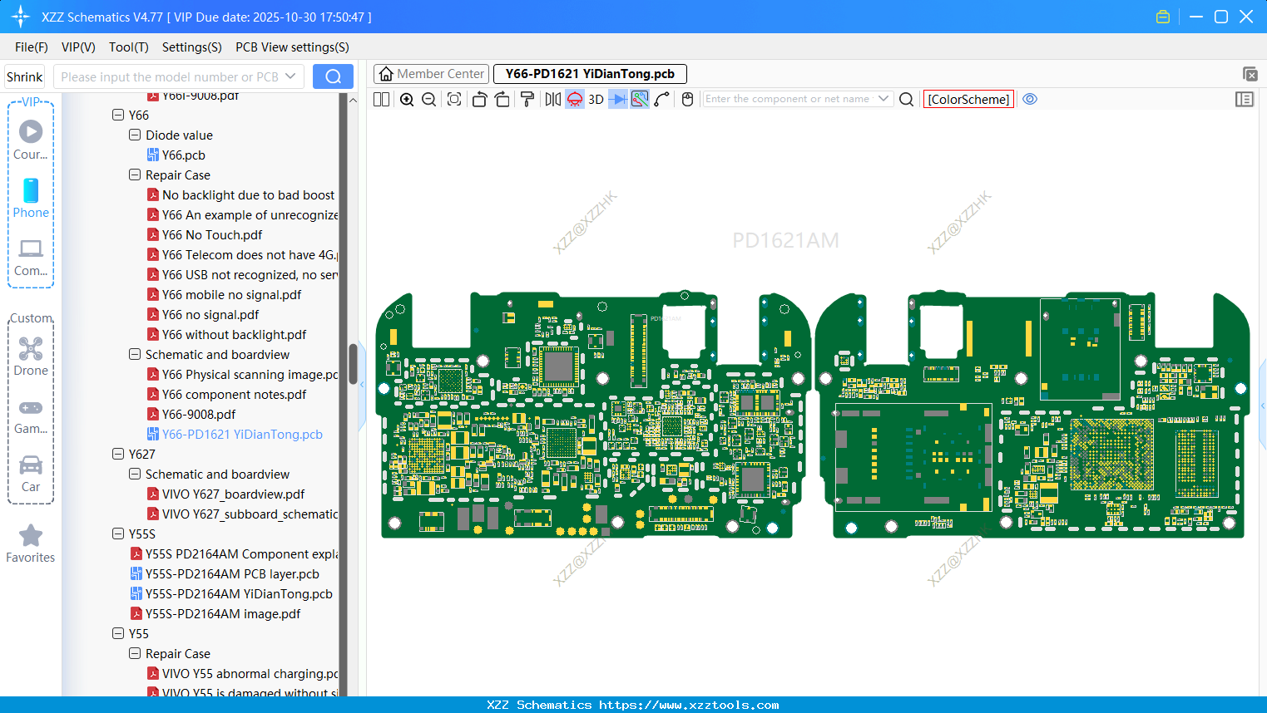Image resolution: width=1267 pixels, height=713 pixels.
Task: Select the mirror flip board tool
Action: click(553, 99)
